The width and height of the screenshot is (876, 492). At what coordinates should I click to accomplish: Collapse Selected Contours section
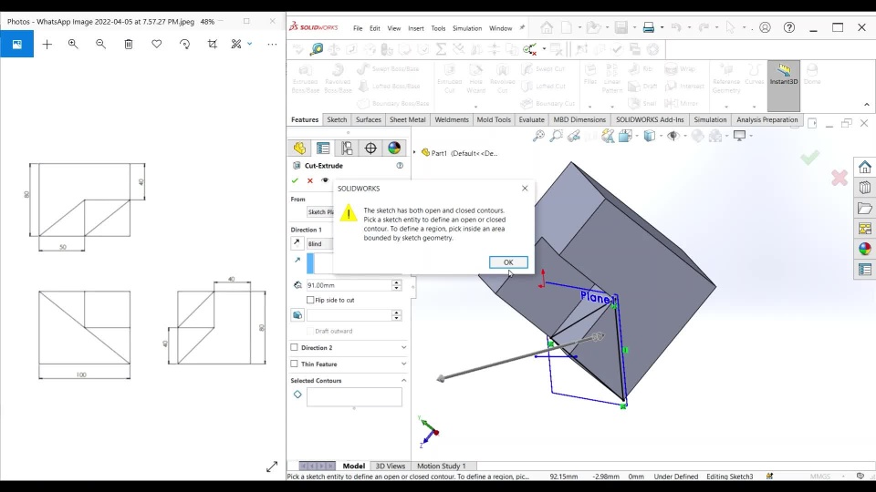(x=404, y=381)
